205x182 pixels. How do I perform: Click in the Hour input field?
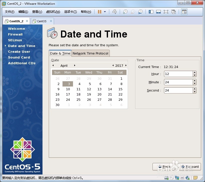tap(178, 74)
